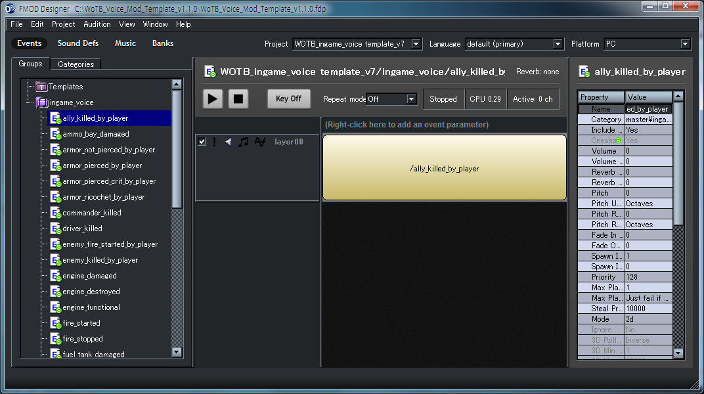Open the File menu
The image size is (704, 394).
click(16, 24)
